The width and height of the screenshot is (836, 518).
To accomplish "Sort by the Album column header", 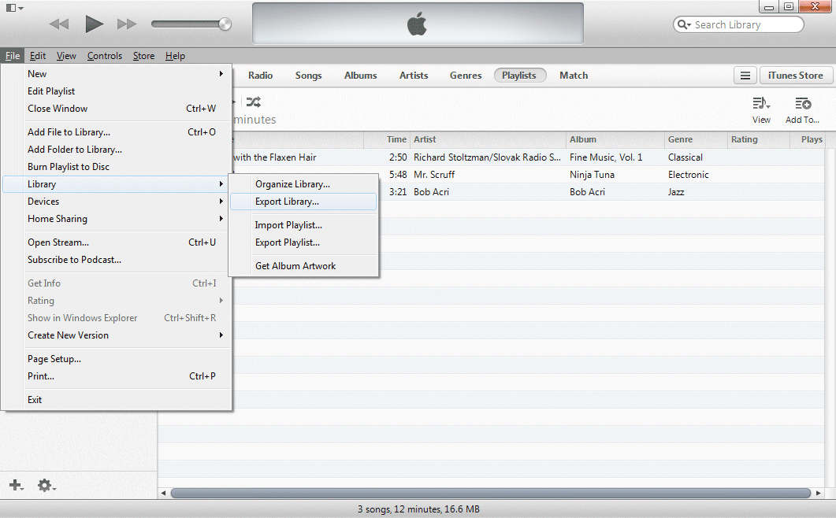I will [615, 139].
